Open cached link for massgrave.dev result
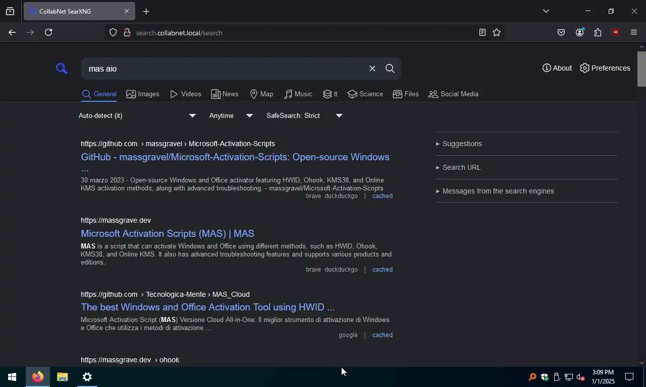Viewport: 646px width, 387px height. click(382, 270)
